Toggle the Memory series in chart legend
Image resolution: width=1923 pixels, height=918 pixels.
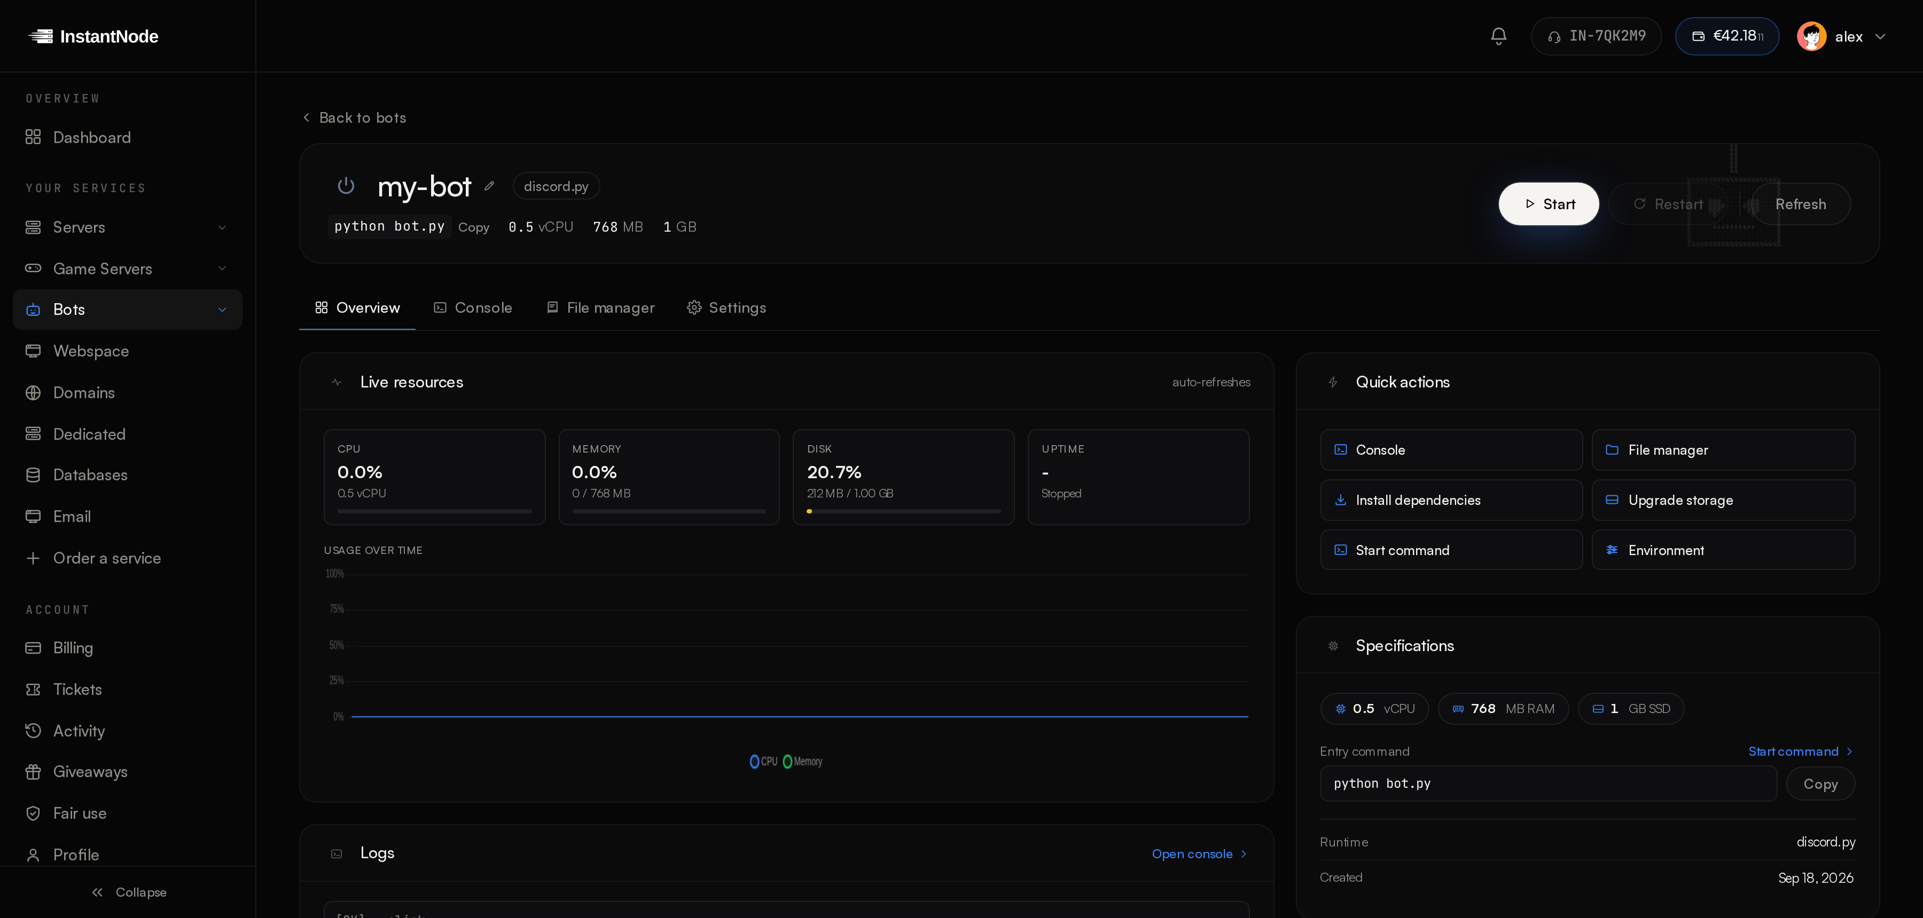(802, 762)
